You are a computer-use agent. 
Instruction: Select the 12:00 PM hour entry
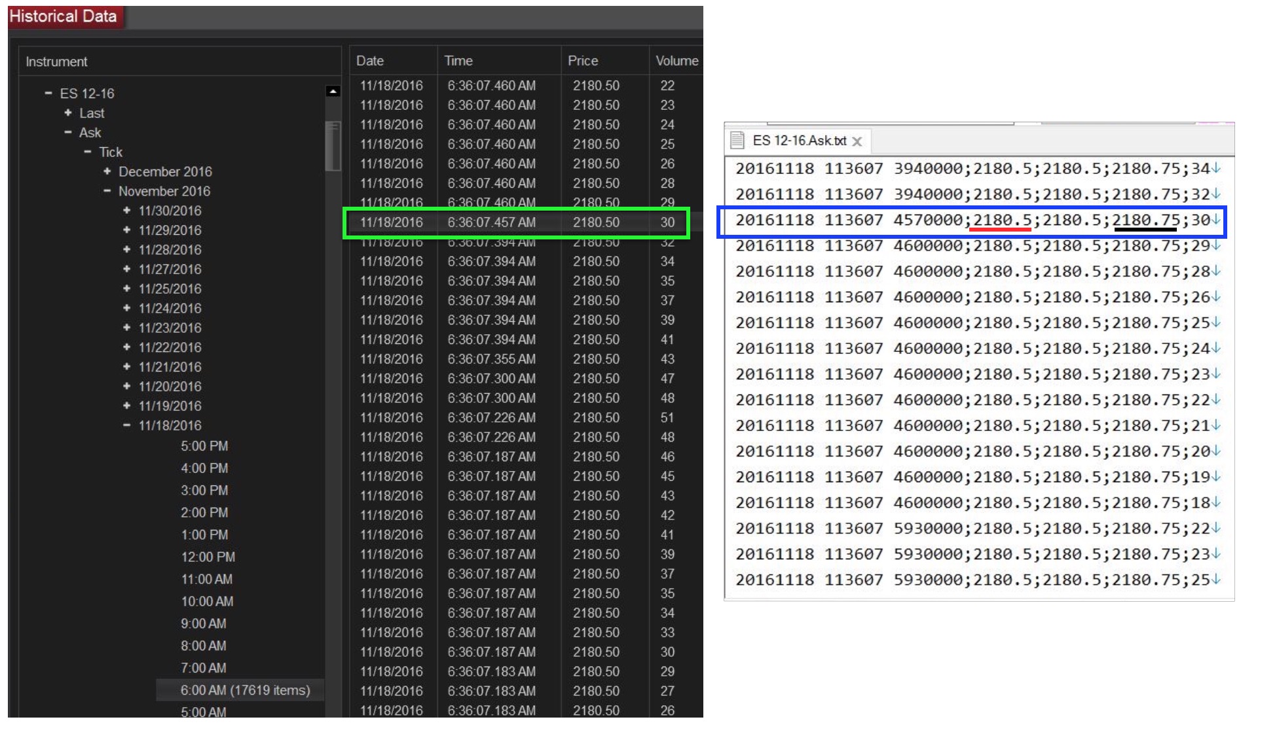tap(208, 557)
